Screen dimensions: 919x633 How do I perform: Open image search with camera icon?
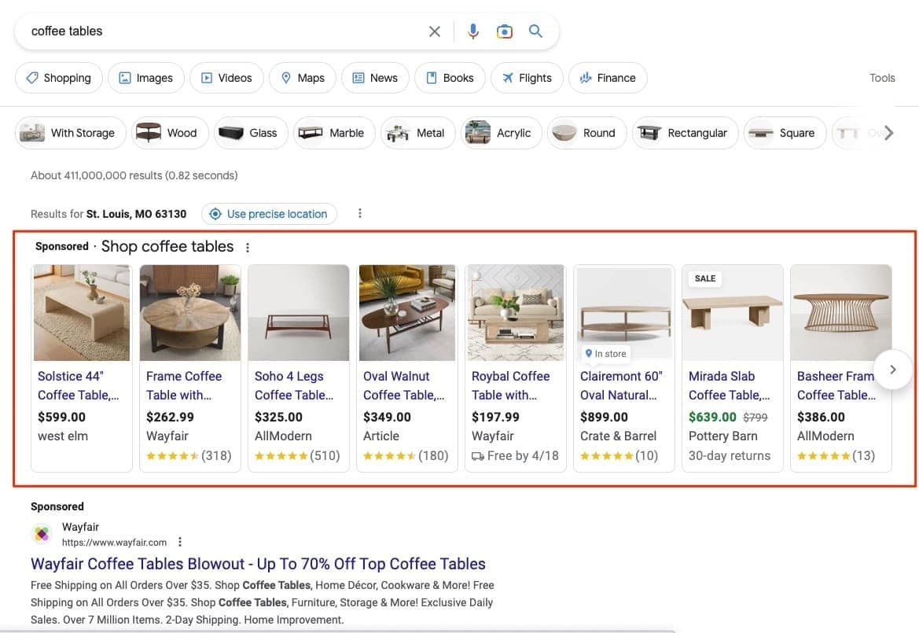[504, 31]
